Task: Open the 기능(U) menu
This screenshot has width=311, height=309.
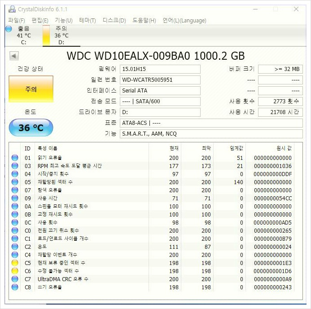Action: point(64,21)
